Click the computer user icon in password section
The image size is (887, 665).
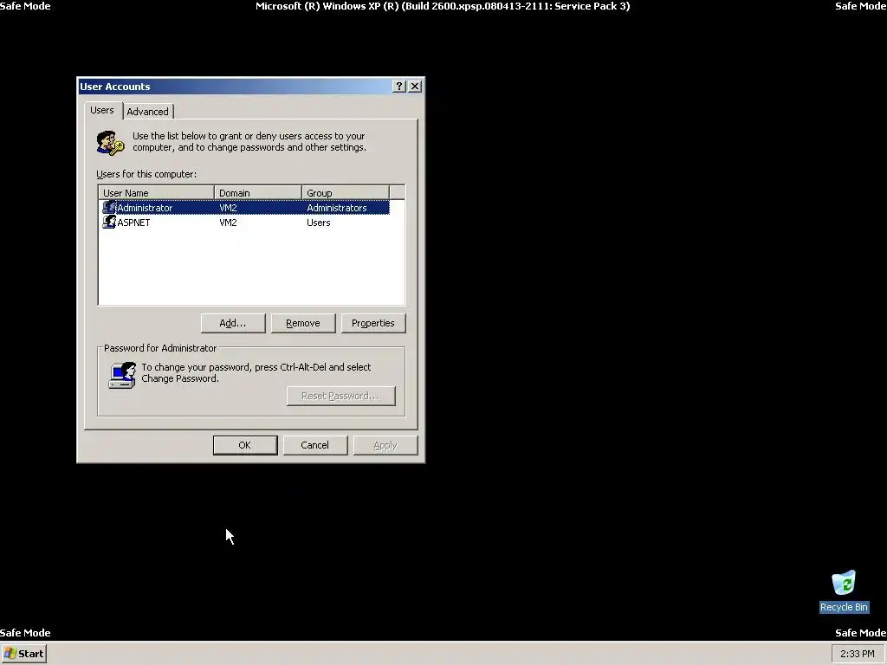pos(122,375)
